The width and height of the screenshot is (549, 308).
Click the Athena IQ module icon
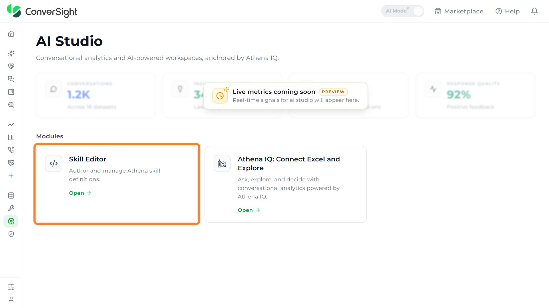tap(222, 163)
